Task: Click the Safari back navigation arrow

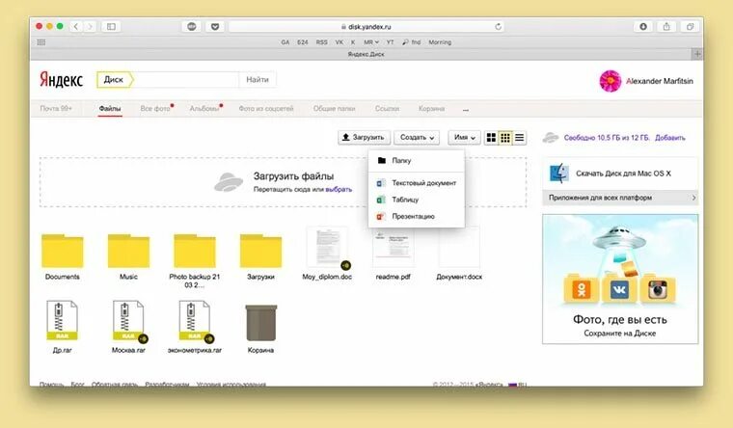Action: [76, 27]
